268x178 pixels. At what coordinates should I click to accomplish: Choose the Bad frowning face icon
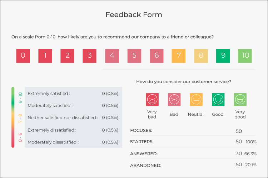174,99
